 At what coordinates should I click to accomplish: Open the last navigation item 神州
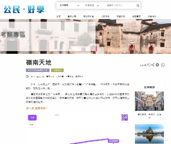point(152,17)
